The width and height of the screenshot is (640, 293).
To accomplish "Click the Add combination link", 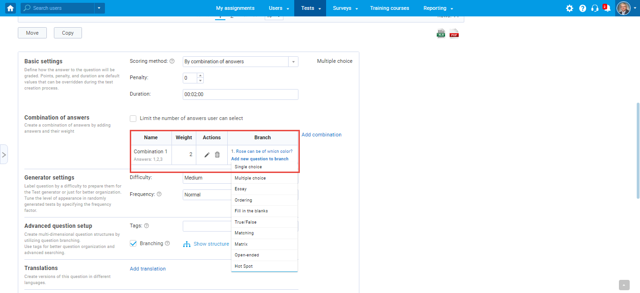I will [x=321, y=135].
